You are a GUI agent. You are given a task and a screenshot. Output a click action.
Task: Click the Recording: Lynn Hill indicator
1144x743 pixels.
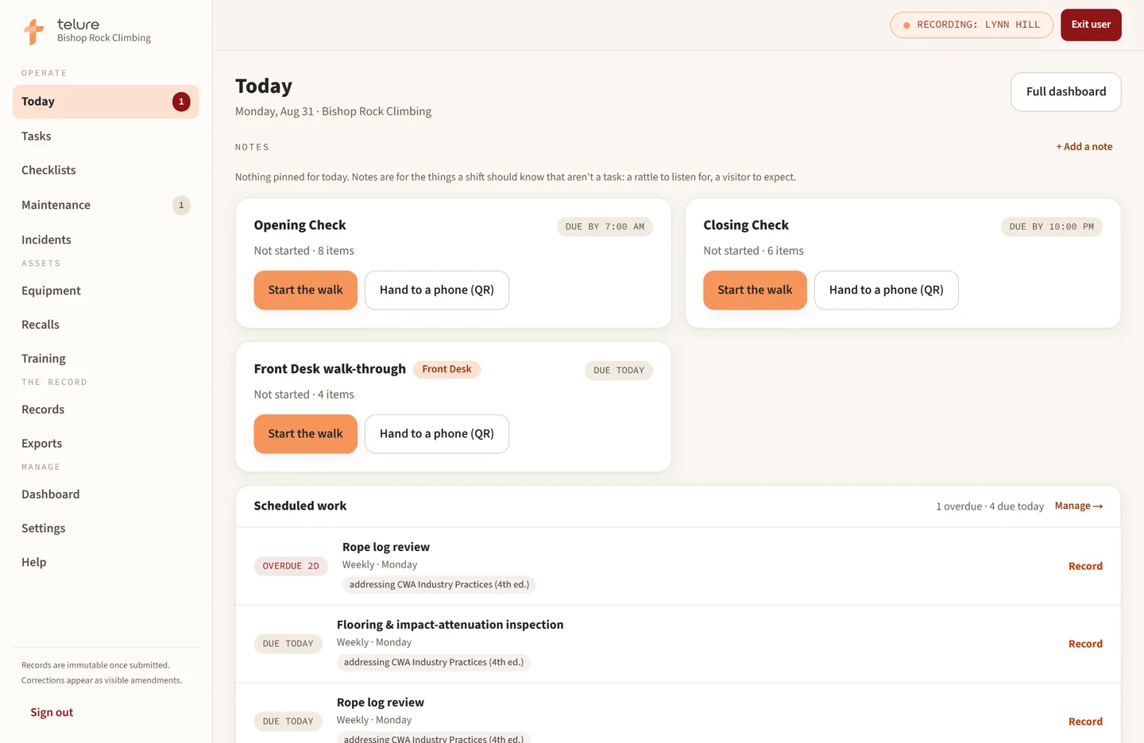[972, 25]
